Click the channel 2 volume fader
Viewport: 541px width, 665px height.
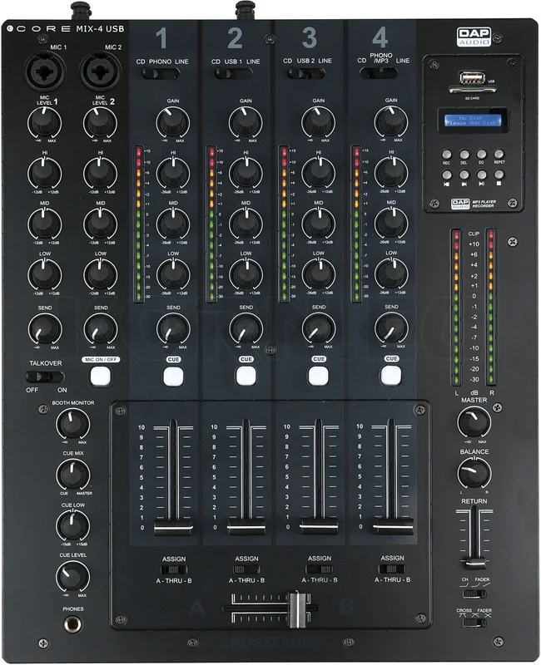coord(246,526)
